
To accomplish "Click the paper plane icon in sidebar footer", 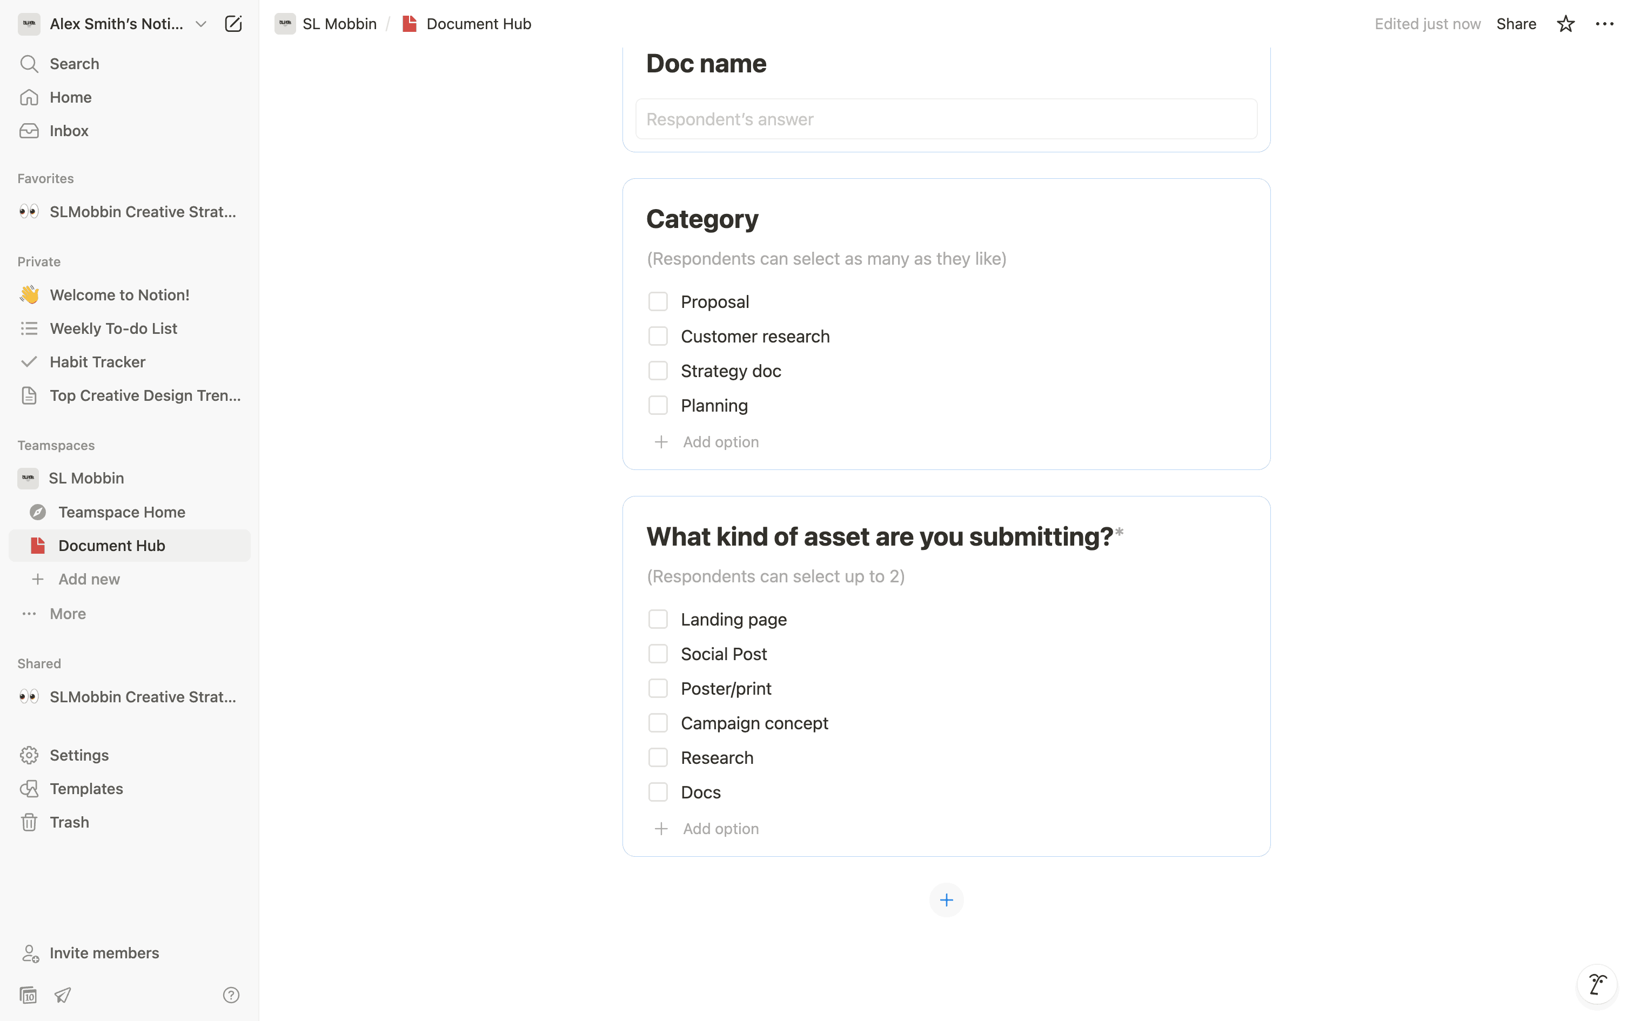I will tap(63, 995).
